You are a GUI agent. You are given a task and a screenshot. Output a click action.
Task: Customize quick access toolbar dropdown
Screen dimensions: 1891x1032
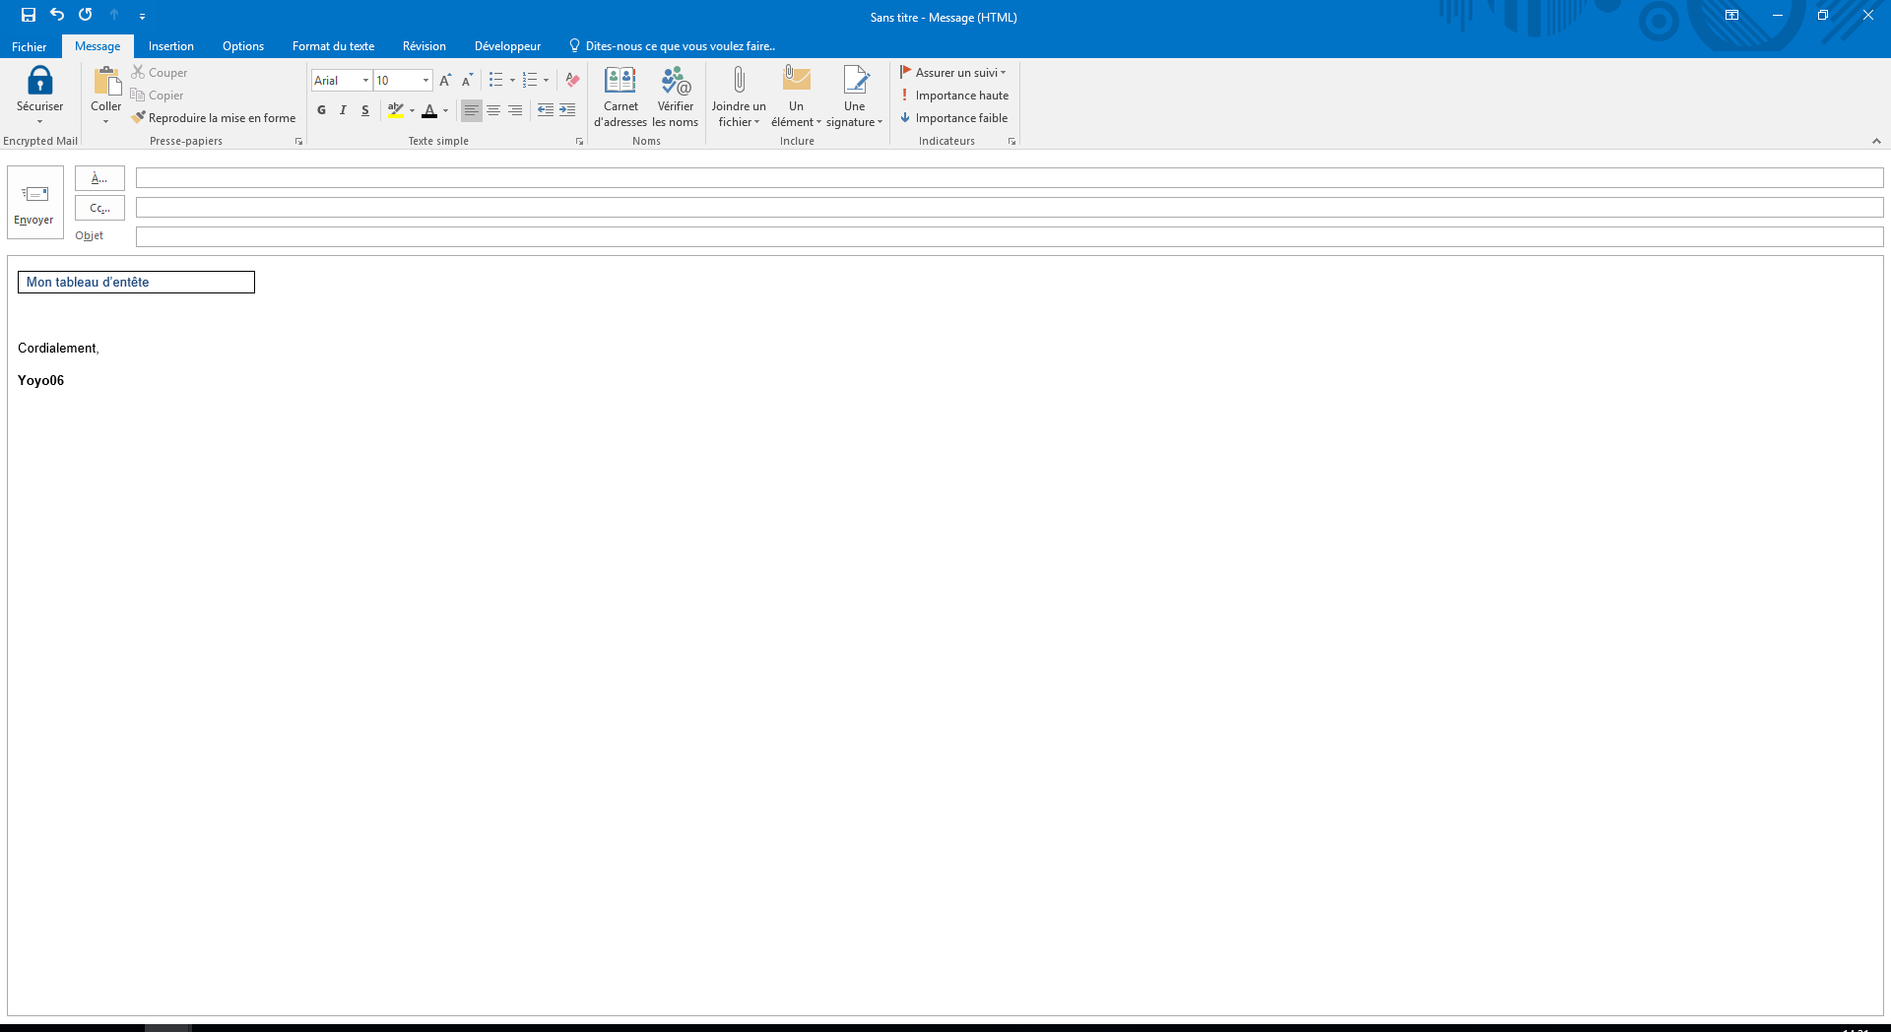142,16
